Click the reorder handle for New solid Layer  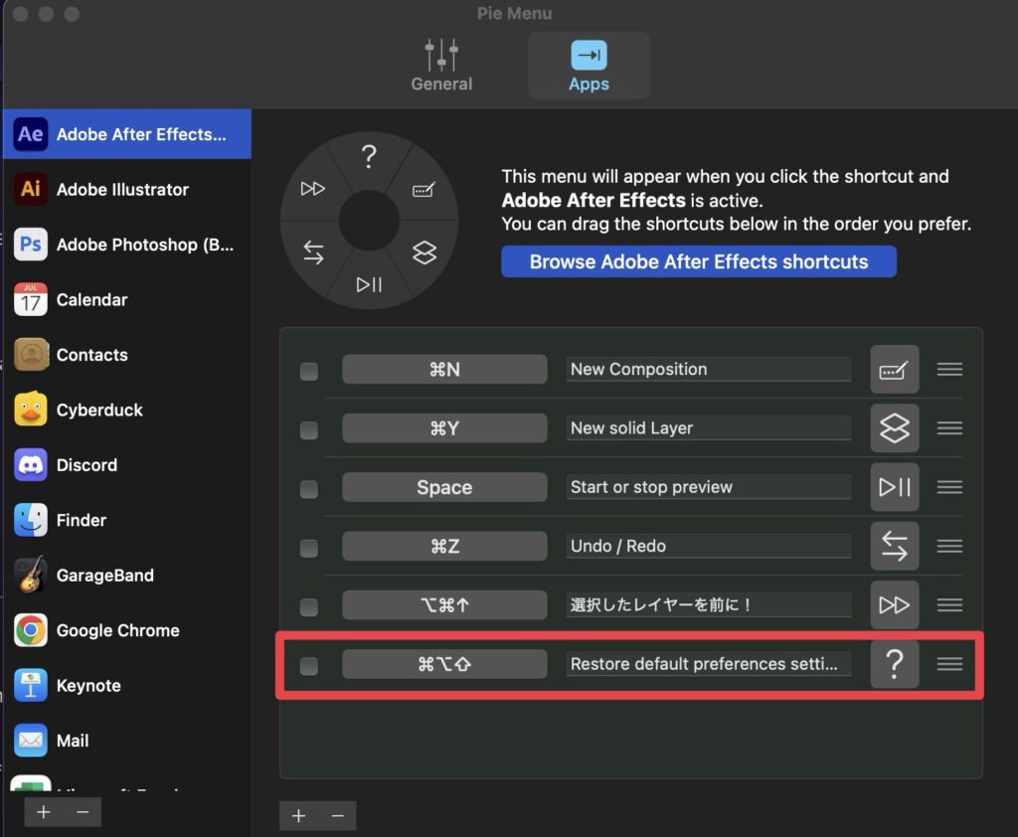[x=949, y=428]
